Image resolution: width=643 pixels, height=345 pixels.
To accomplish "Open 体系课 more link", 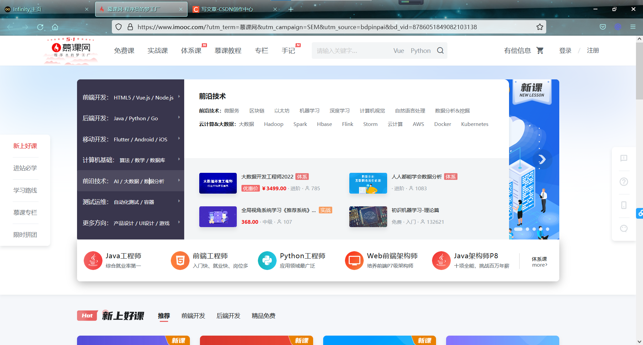I will tap(540, 262).
